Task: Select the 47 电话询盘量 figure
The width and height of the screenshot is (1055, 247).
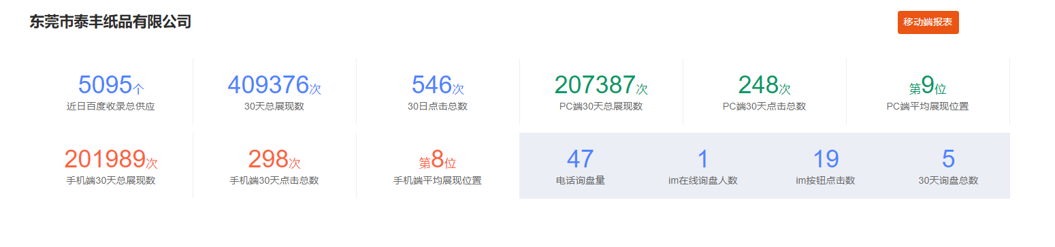Action: [581, 166]
